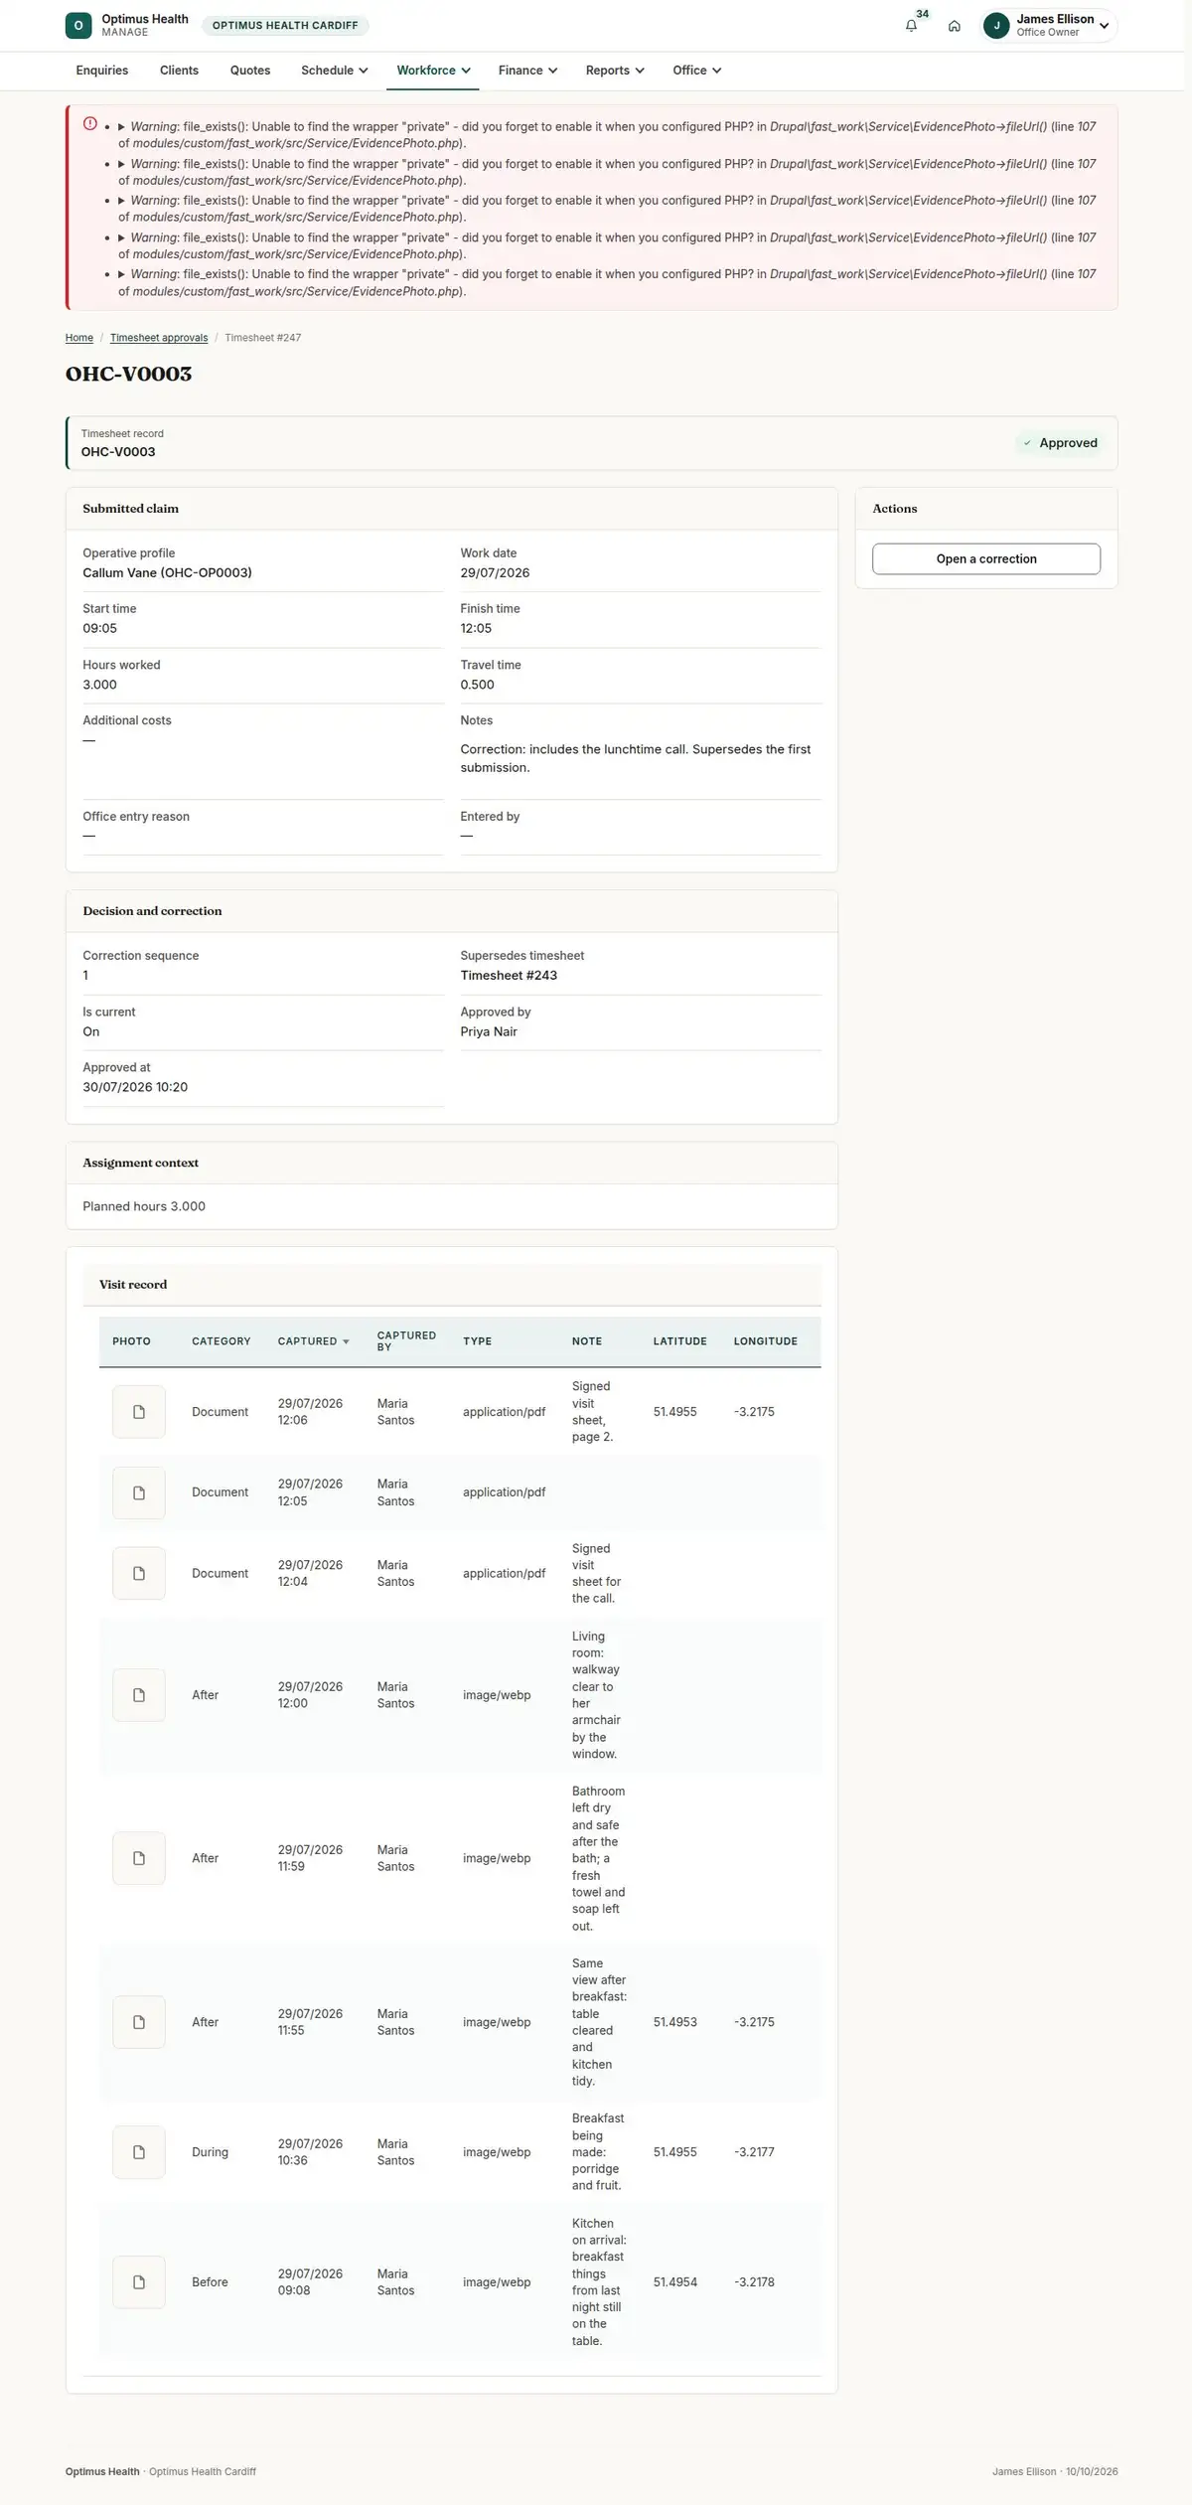
Task: Expand the Workforce menu dropdown
Action: click(433, 71)
